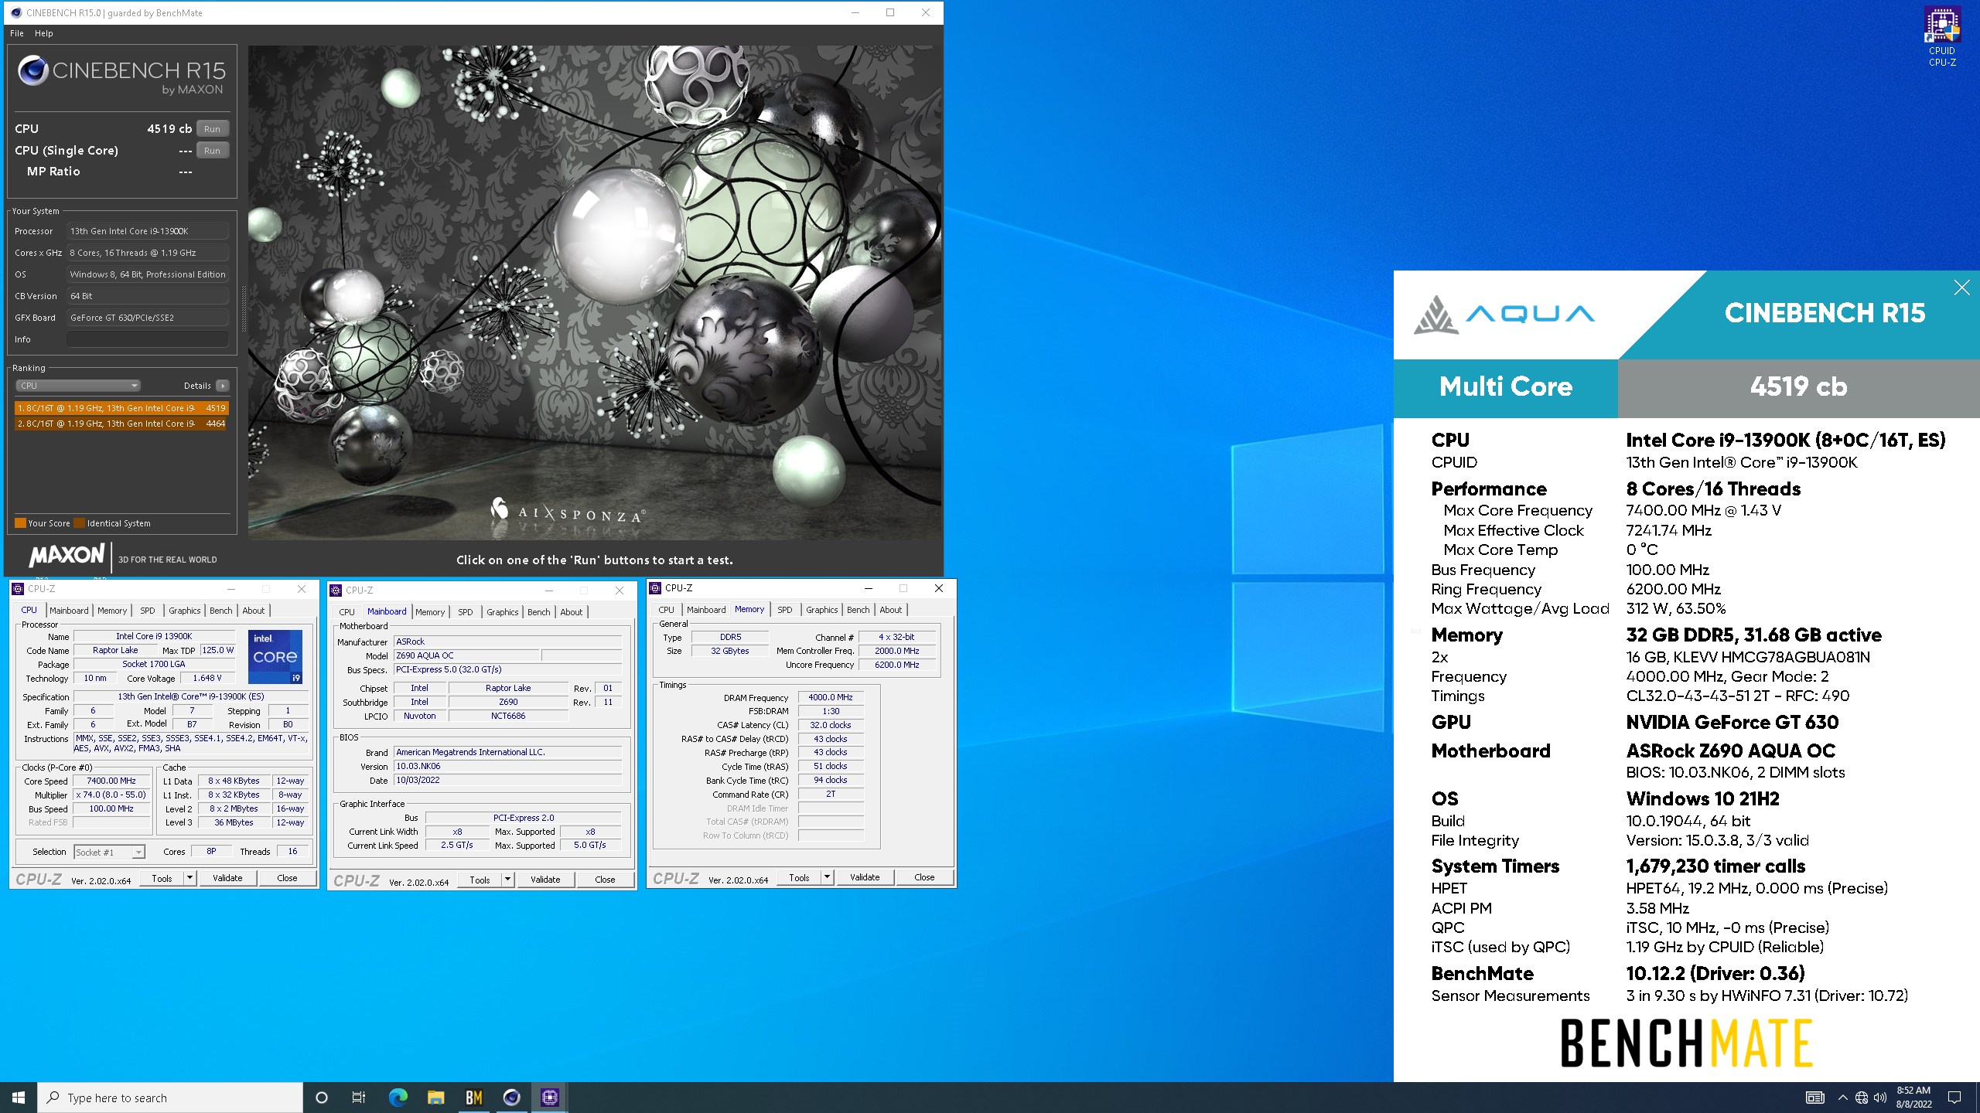Click Validate in CPU-Z memory window
The height and width of the screenshot is (1113, 1980).
[x=865, y=878]
